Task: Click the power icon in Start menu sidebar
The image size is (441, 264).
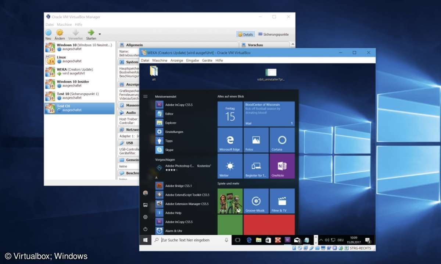Action: (146, 229)
